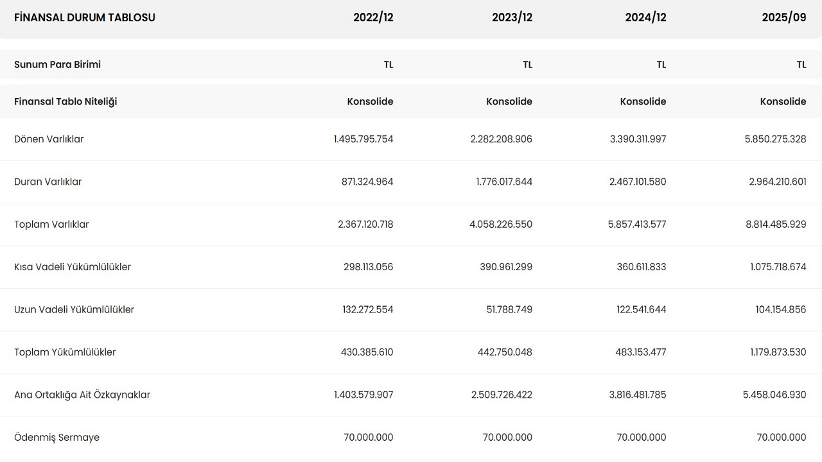The image size is (822, 462).
Task: Select the Kısa Vadeli Yükümlülükler label
Action: [73, 267]
